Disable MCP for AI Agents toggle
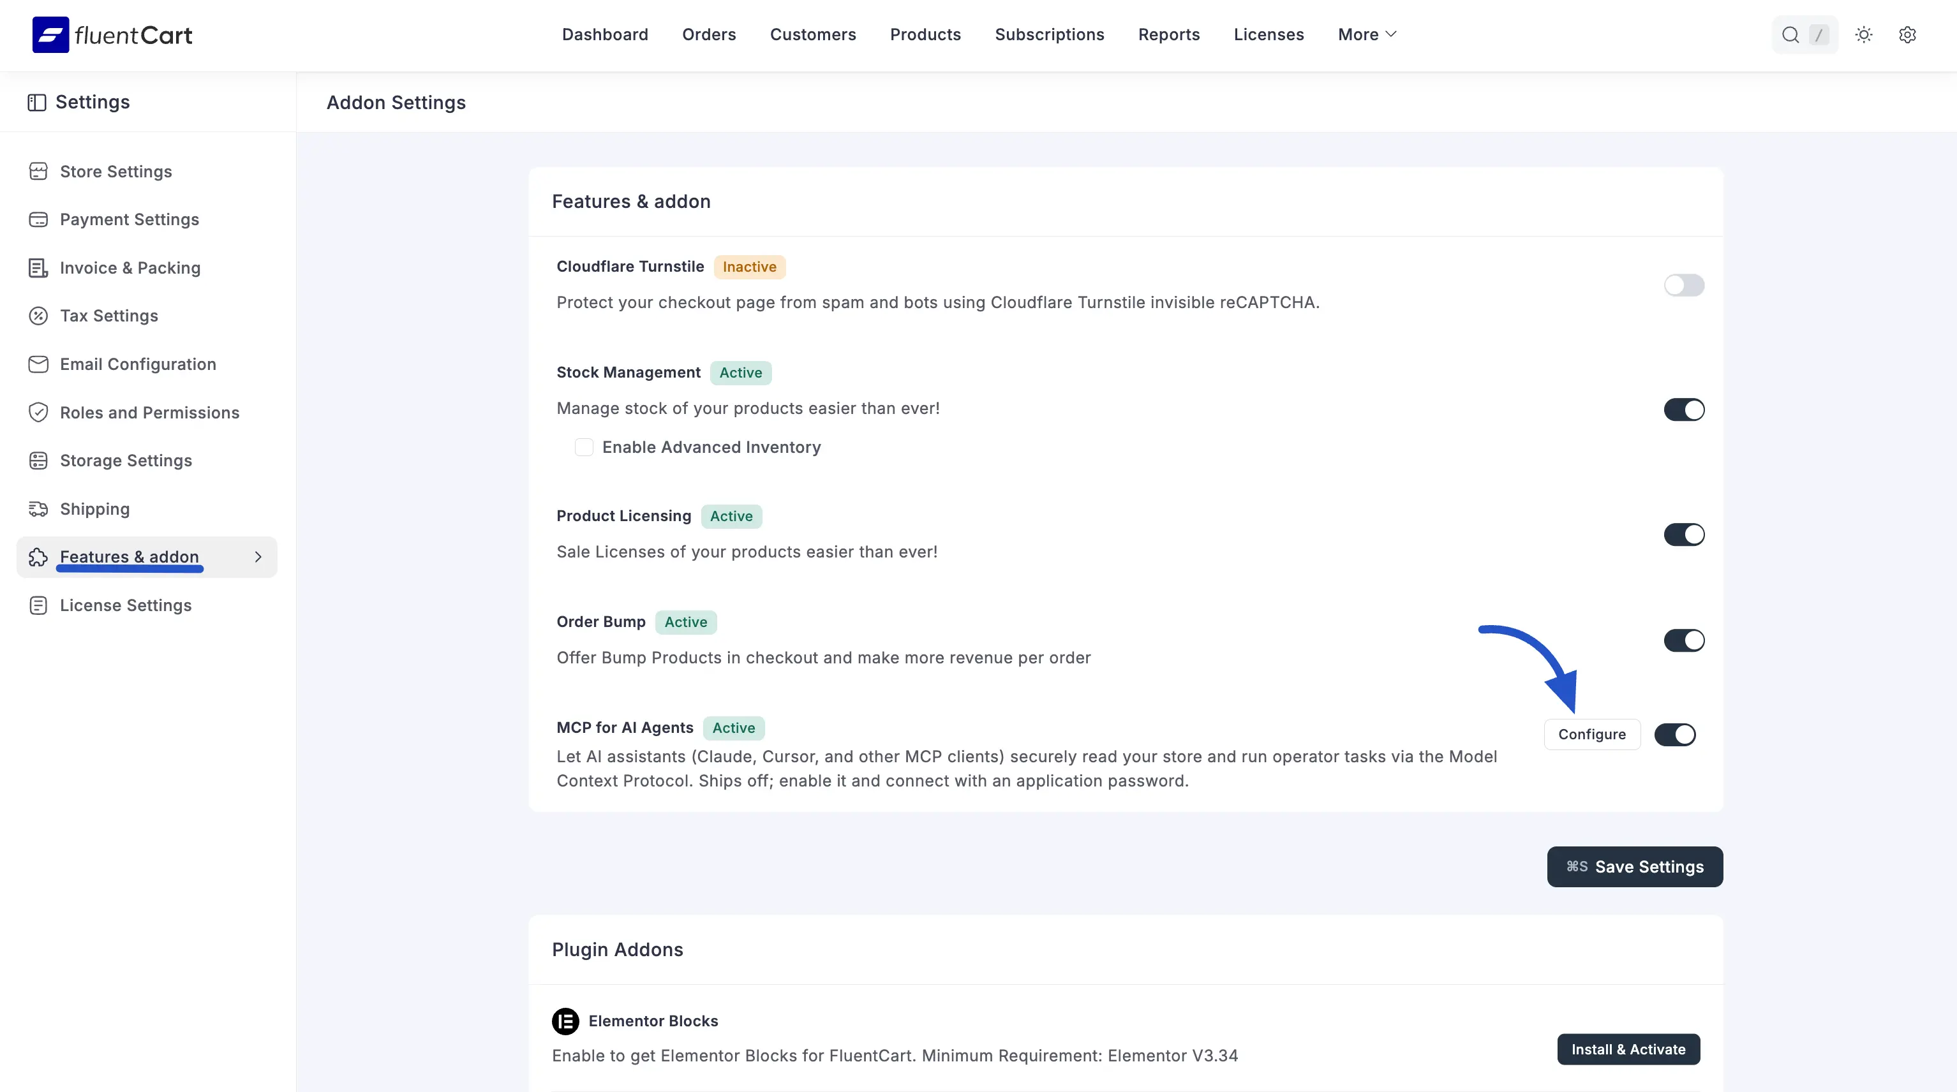Image resolution: width=1957 pixels, height=1092 pixels. pyautogui.click(x=1674, y=735)
